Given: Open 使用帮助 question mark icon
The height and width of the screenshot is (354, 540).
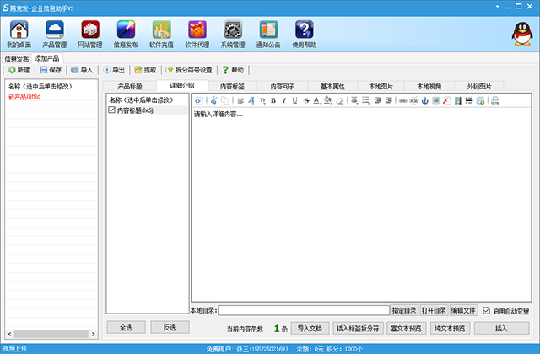Looking at the screenshot, I should pyautogui.click(x=305, y=34).
